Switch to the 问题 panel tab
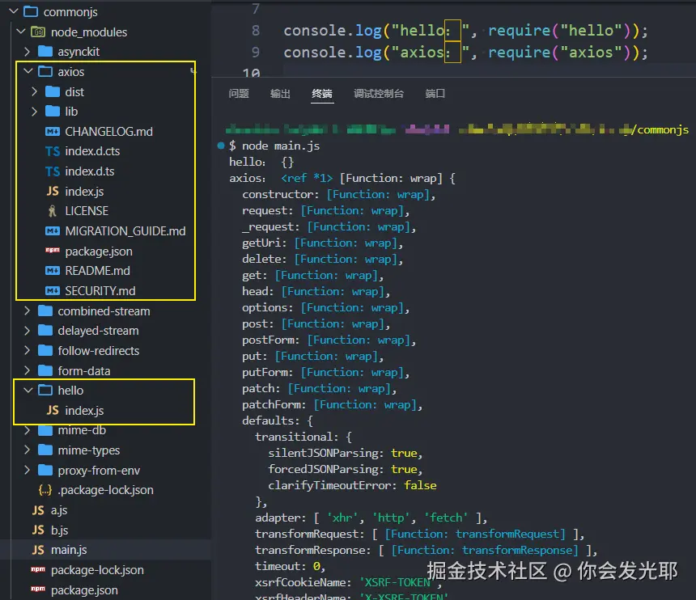Viewport: 696px width, 600px height. [239, 94]
